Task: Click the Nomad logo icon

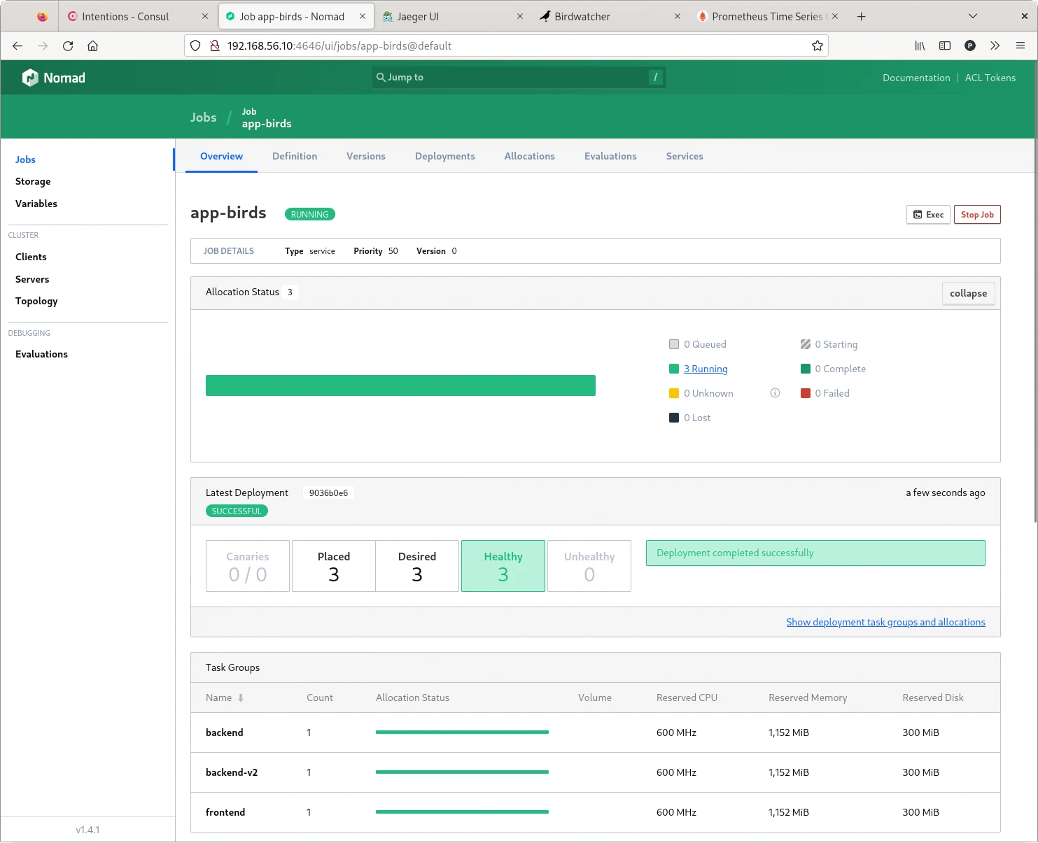Action: [x=30, y=78]
